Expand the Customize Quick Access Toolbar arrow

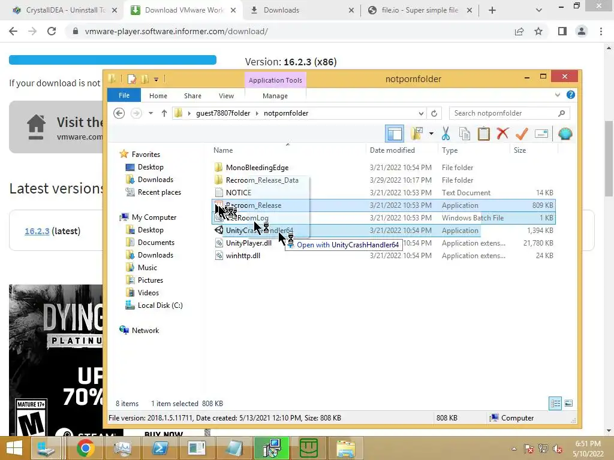point(156,80)
